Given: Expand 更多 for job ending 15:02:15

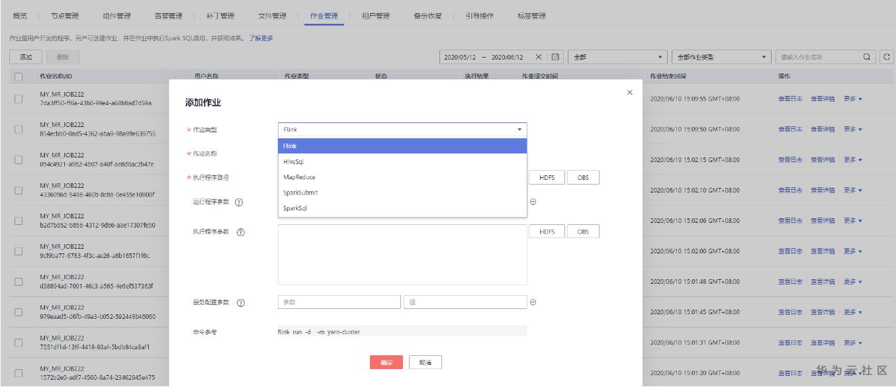Looking at the screenshot, I should 853,160.
